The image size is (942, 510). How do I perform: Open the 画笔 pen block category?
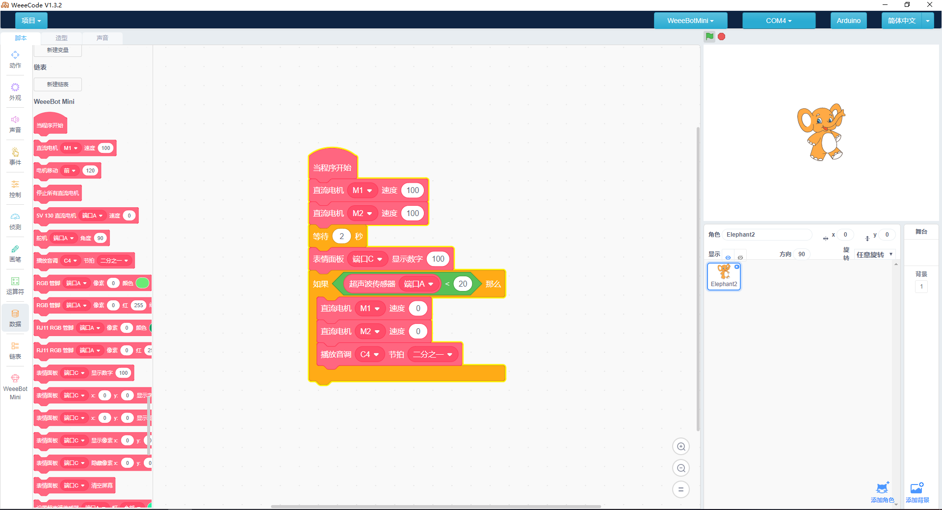[15, 253]
